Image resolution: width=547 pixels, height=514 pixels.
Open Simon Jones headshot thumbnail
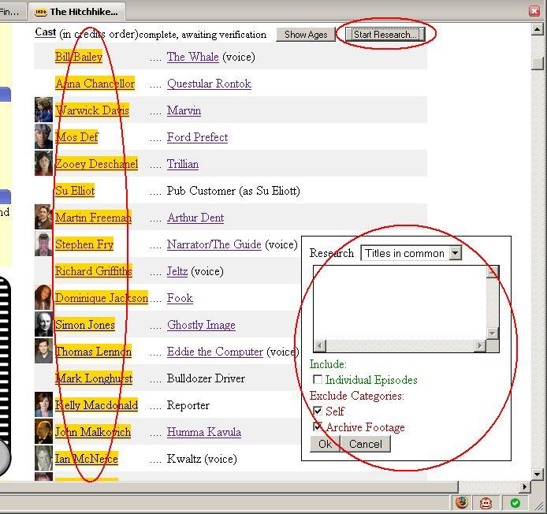coord(43,324)
